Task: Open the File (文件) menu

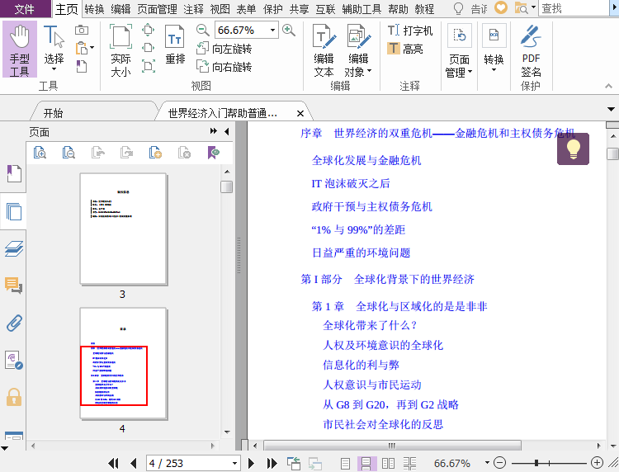Action: coord(25,9)
